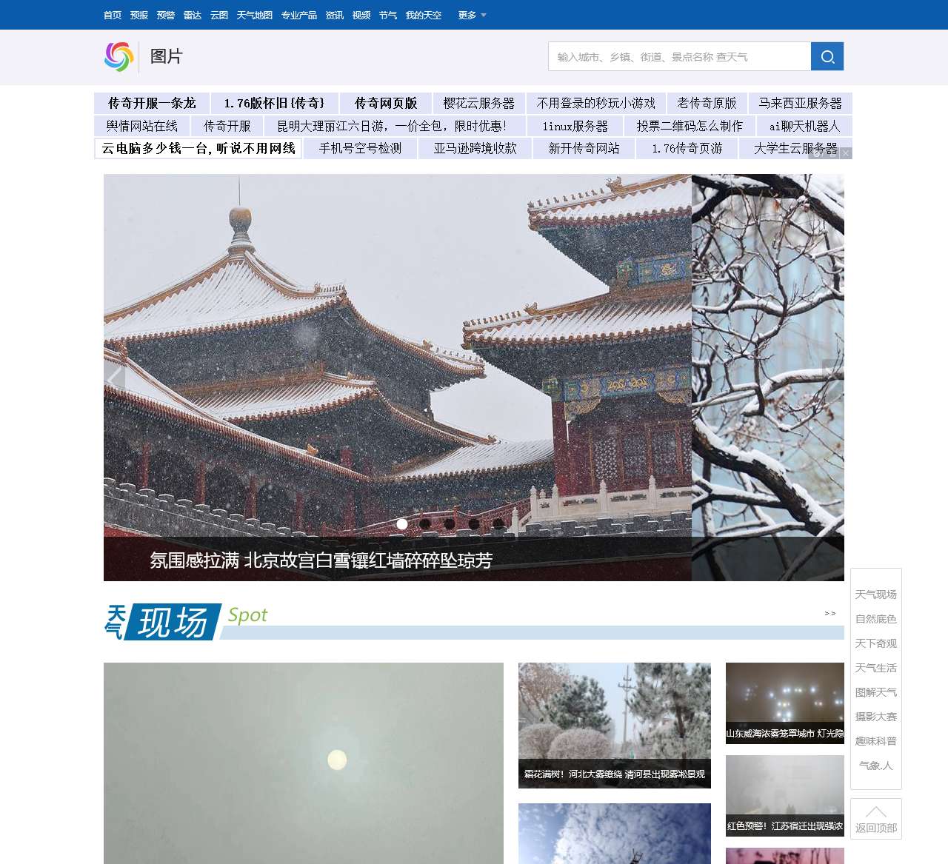Show the next carousel slide arrow

833,378
